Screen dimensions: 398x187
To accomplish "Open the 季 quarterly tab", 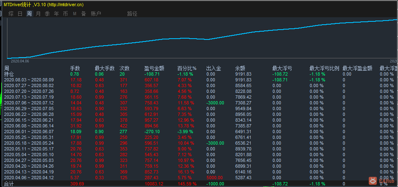I will click(x=47, y=14).
